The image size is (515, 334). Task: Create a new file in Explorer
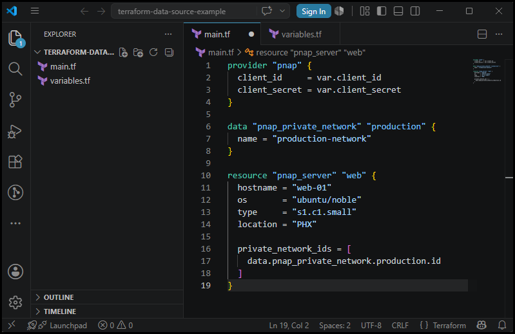pyautogui.click(x=123, y=52)
